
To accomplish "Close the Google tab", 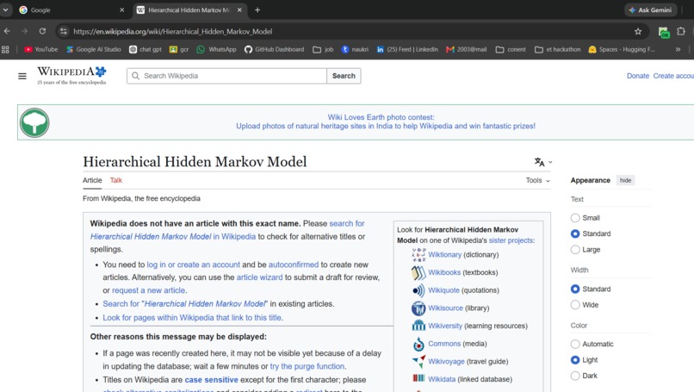I will pos(122,9).
